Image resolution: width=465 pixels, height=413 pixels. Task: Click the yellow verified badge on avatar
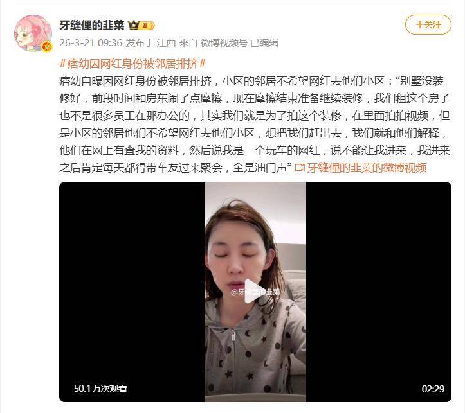tap(46, 47)
